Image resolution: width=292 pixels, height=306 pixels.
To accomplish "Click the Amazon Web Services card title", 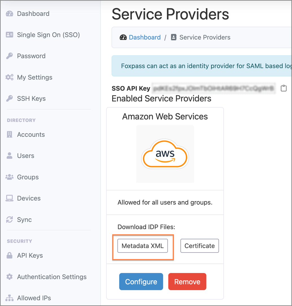I will coord(165,117).
